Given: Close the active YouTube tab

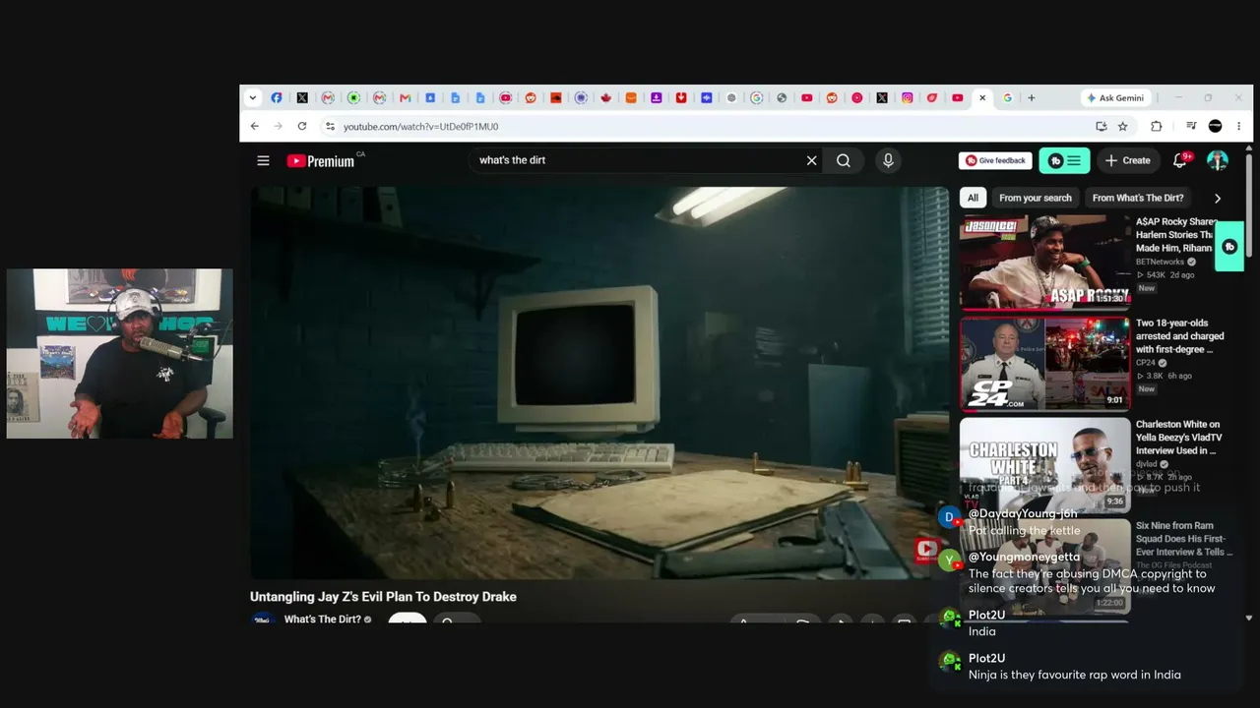Looking at the screenshot, I should click(x=982, y=98).
